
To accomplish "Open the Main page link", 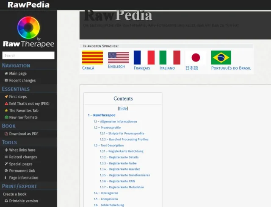I will click(18, 73).
